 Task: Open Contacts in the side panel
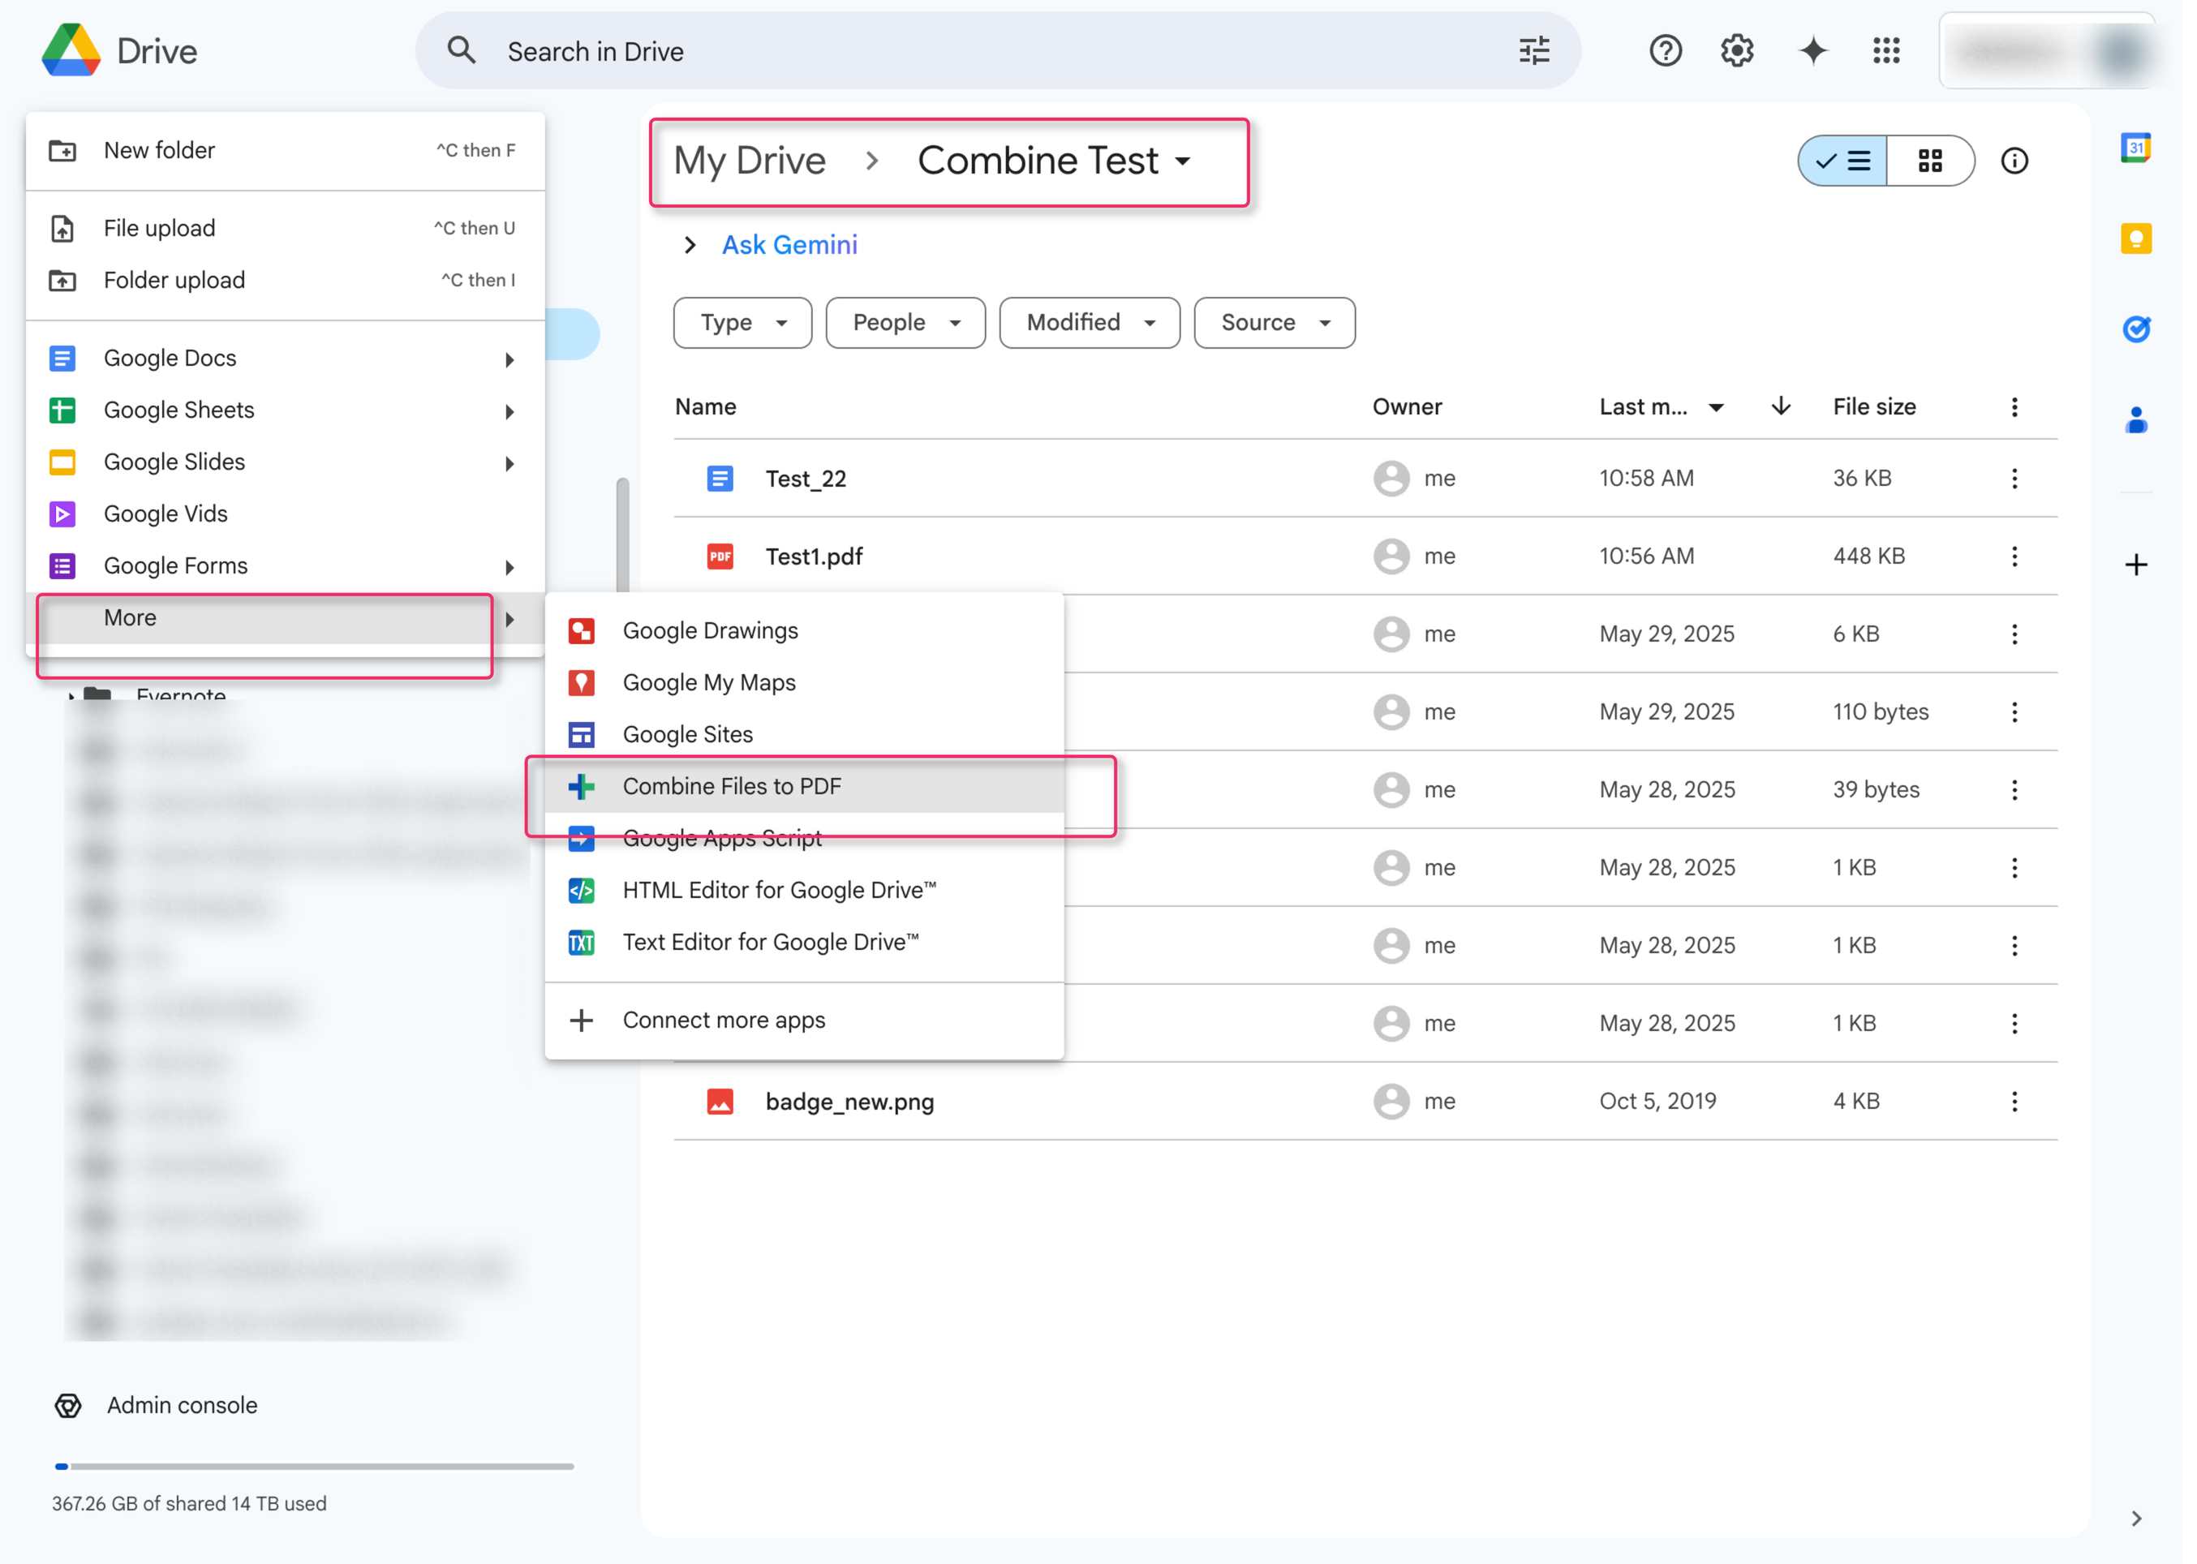2135,420
